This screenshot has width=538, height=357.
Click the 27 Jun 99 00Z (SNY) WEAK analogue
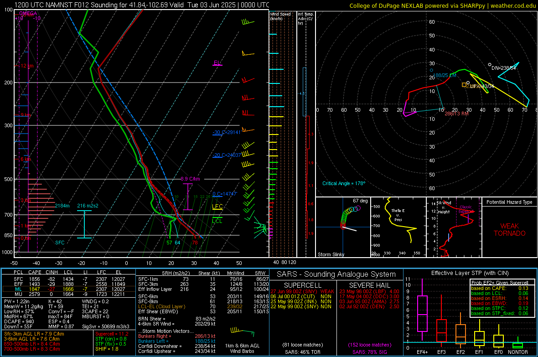click(302, 291)
